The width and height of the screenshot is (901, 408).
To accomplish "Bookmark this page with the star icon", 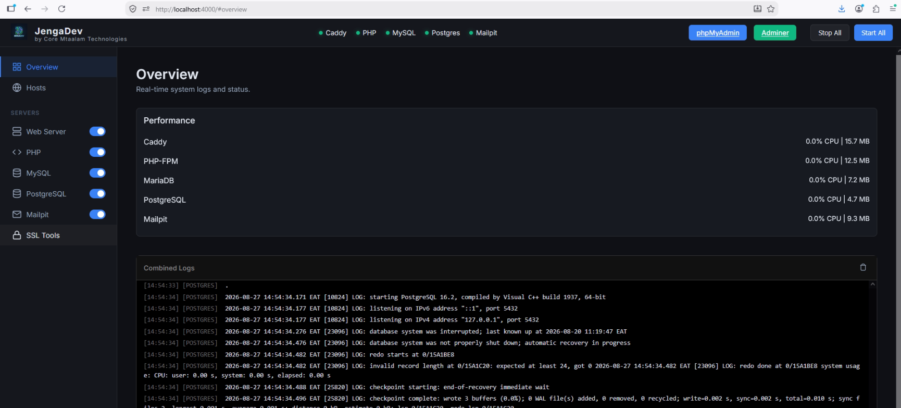I will point(771,9).
